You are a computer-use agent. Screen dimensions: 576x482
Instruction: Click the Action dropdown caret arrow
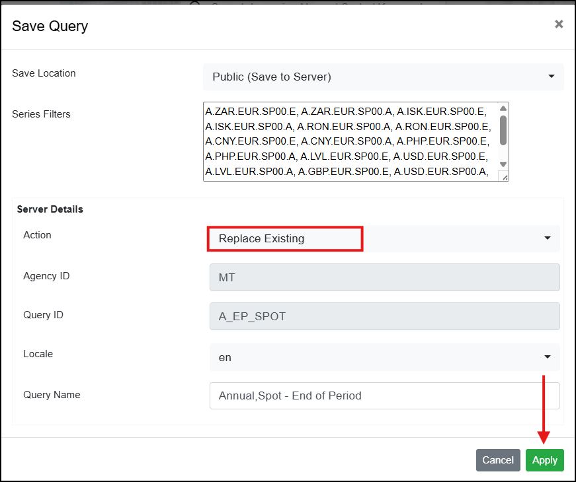(548, 238)
